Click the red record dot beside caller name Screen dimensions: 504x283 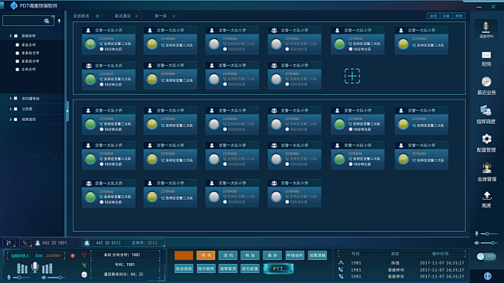tap(73, 255)
